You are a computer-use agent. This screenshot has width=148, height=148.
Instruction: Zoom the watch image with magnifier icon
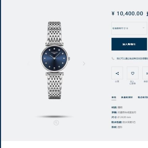point(56,123)
